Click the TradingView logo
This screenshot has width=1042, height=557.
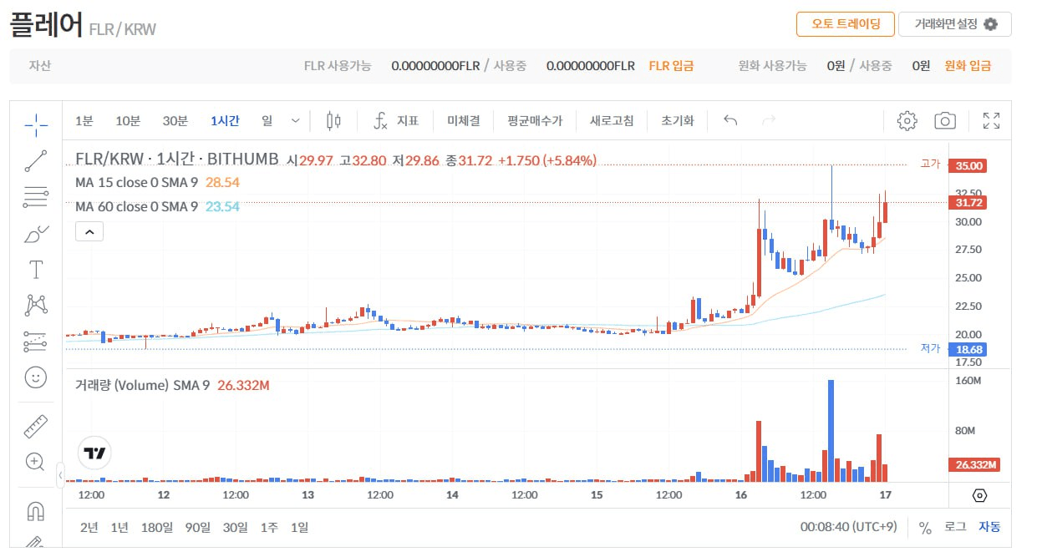tap(95, 453)
